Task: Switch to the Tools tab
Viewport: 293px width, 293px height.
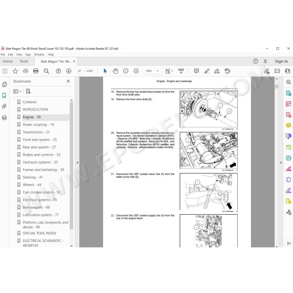Action: point(24,61)
